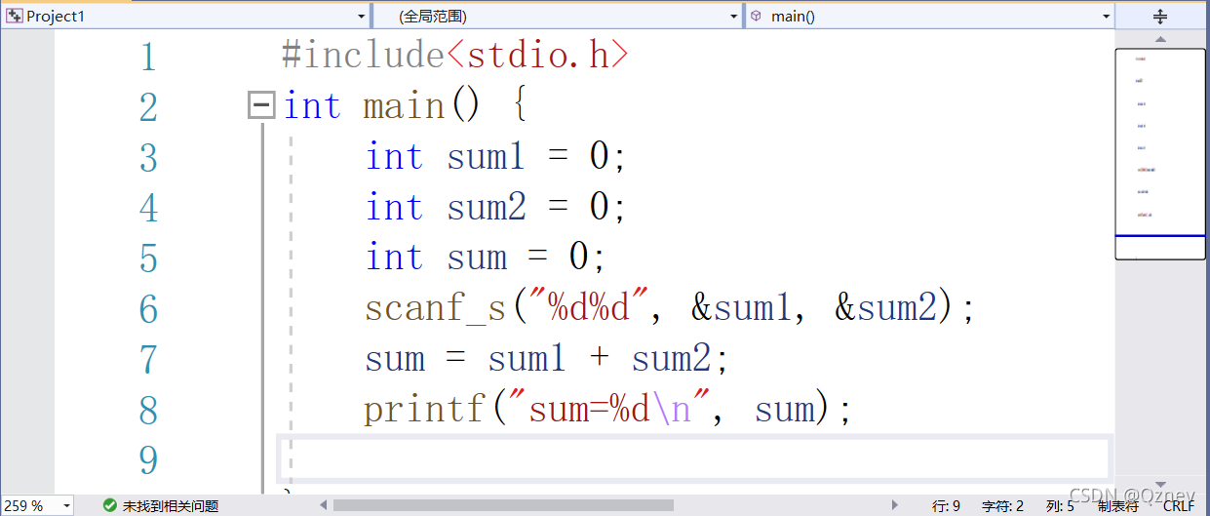Click the line number 6 in the margin
The height and width of the screenshot is (516, 1210).
click(x=148, y=309)
